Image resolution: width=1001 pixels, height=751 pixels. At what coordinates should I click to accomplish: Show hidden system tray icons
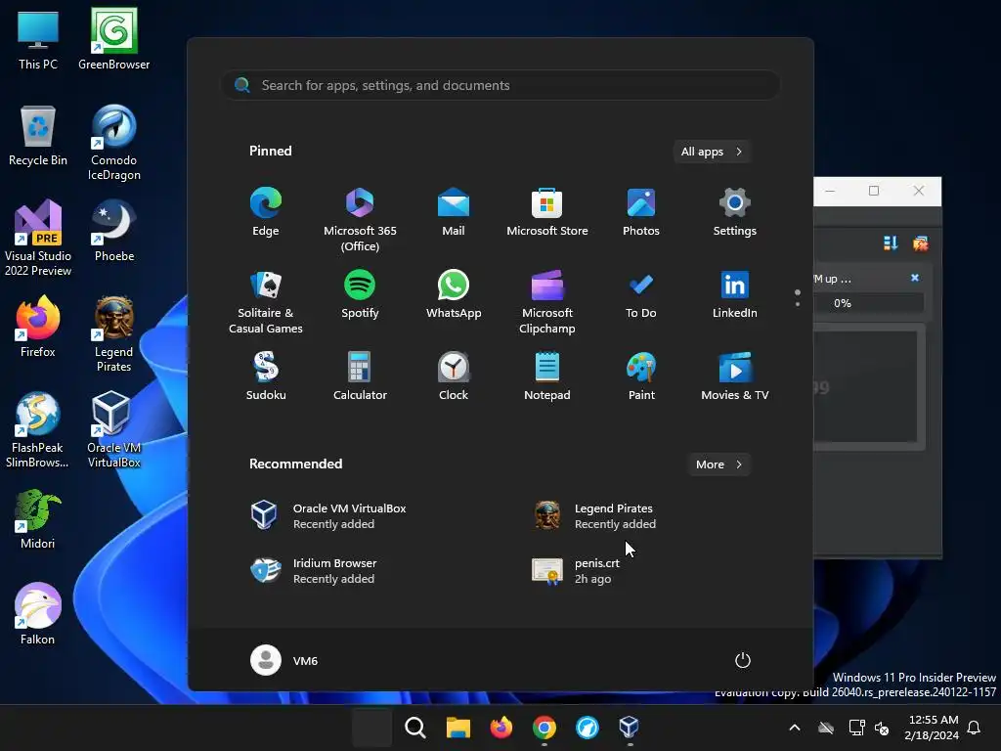click(x=795, y=728)
